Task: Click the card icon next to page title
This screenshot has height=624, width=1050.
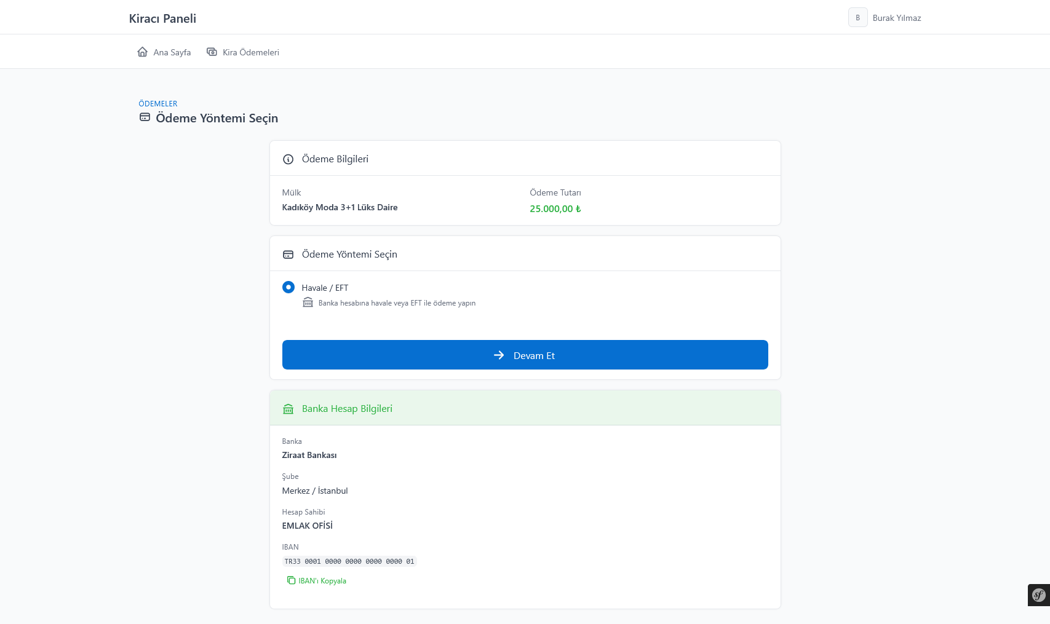Action: [x=145, y=117]
